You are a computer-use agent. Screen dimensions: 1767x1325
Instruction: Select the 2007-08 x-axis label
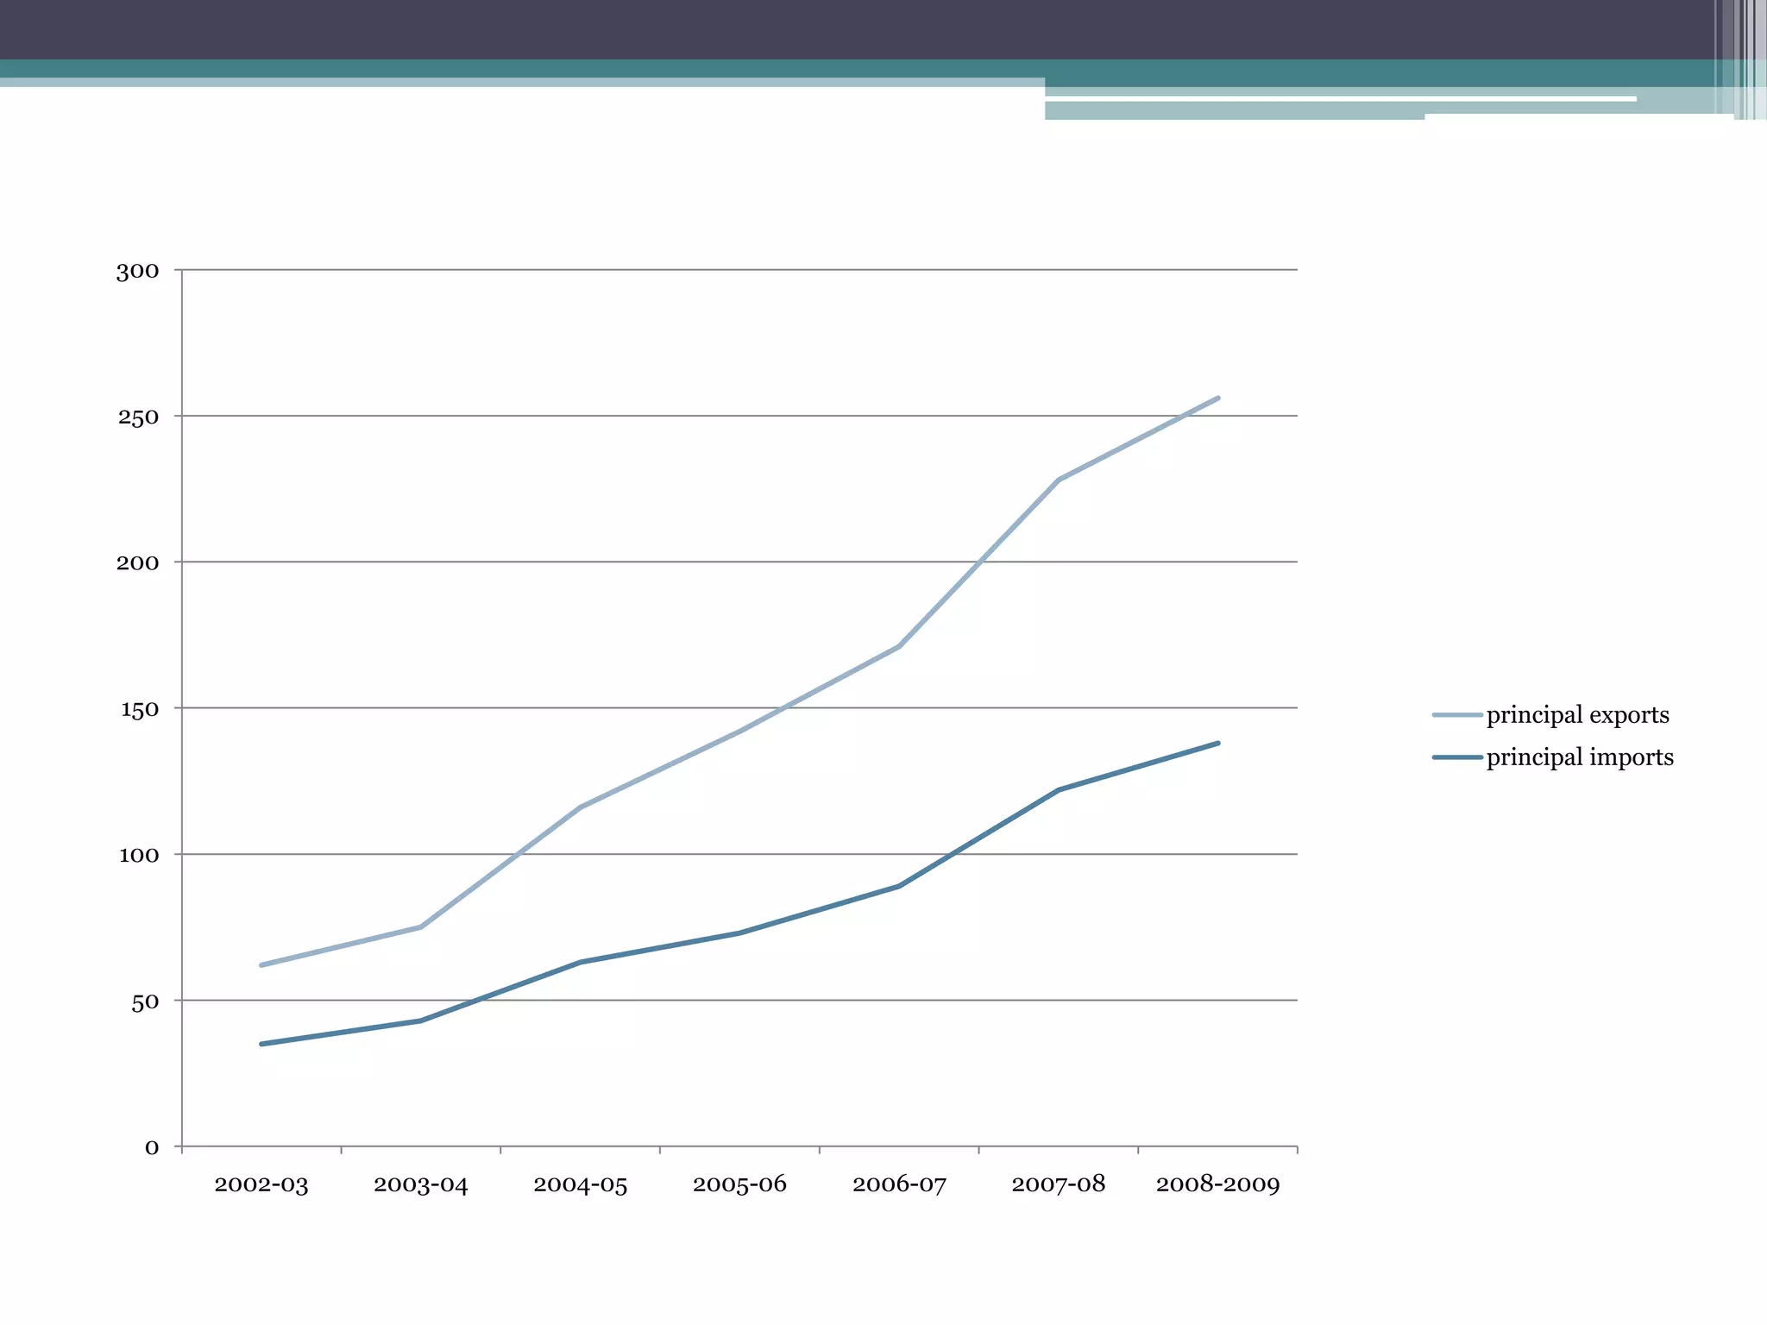point(1058,1184)
